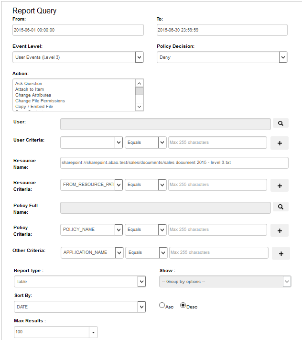Screen dimensions: 302x340
Task: Add a Policy Criteria row with plus
Action: (280, 230)
